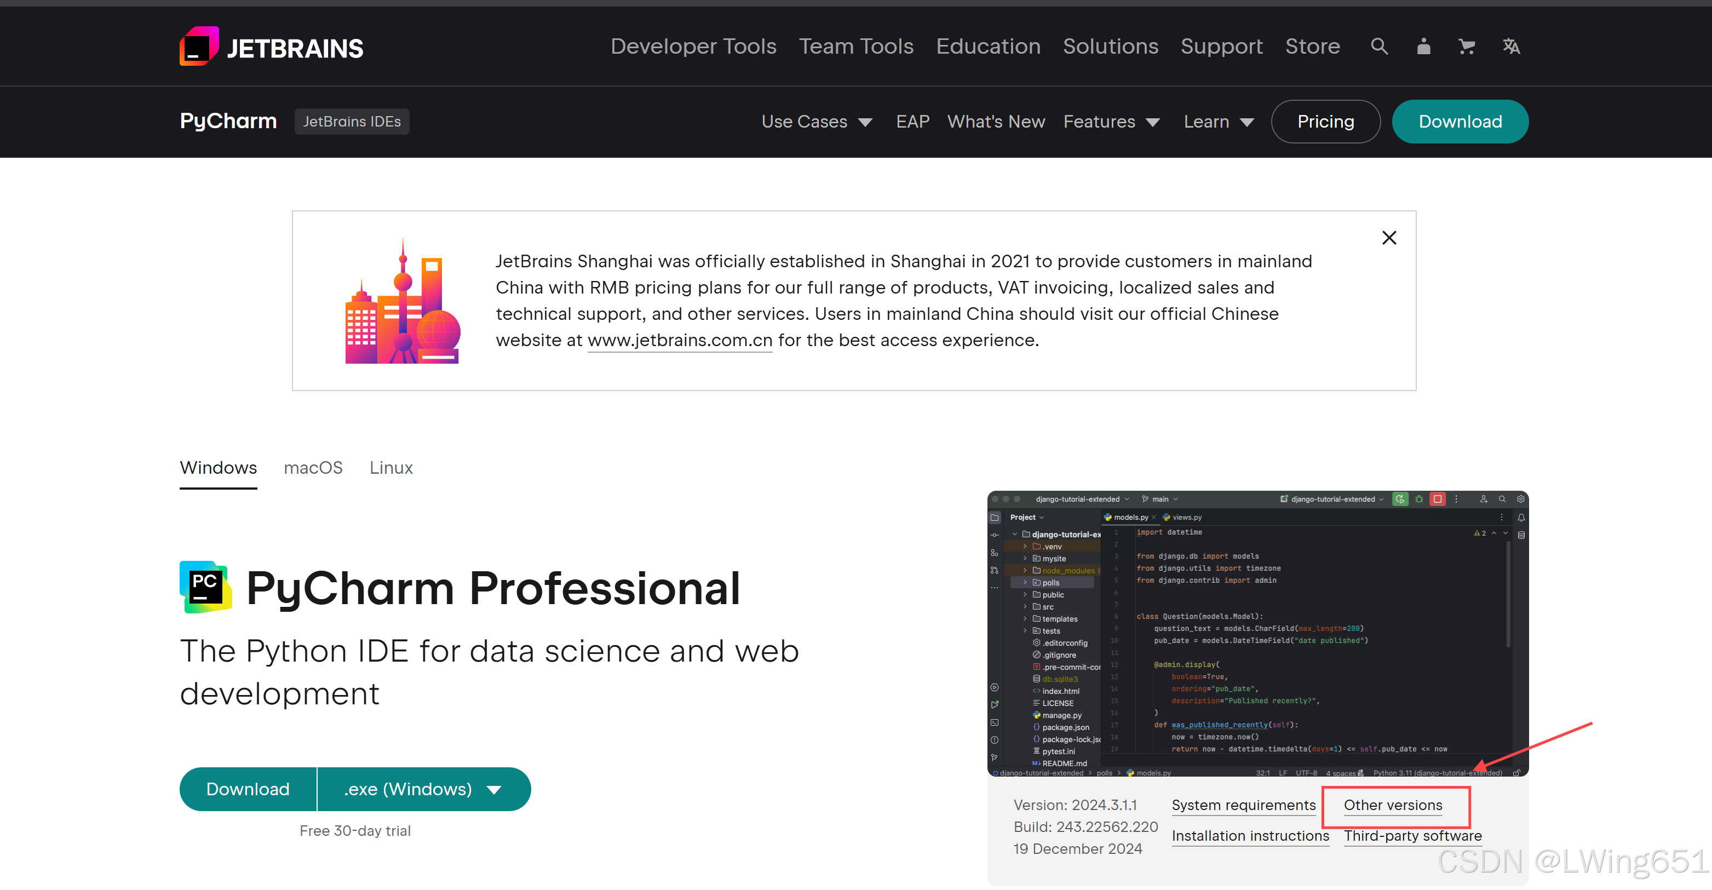Open the shopping cart icon
This screenshot has width=1712, height=890.
pyautogui.click(x=1466, y=47)
